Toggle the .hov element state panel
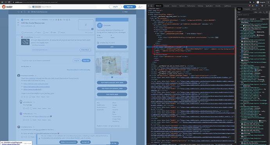The height and width of the screenshot is (145, 270). (256, 12)
